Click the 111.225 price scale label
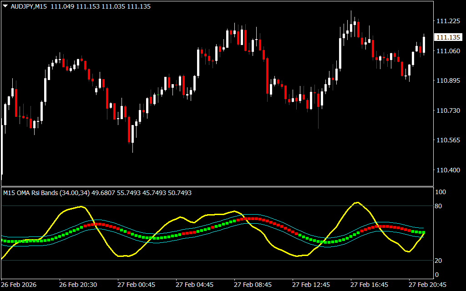This screenshot has width=466, height=291. (x=448, y=21)
